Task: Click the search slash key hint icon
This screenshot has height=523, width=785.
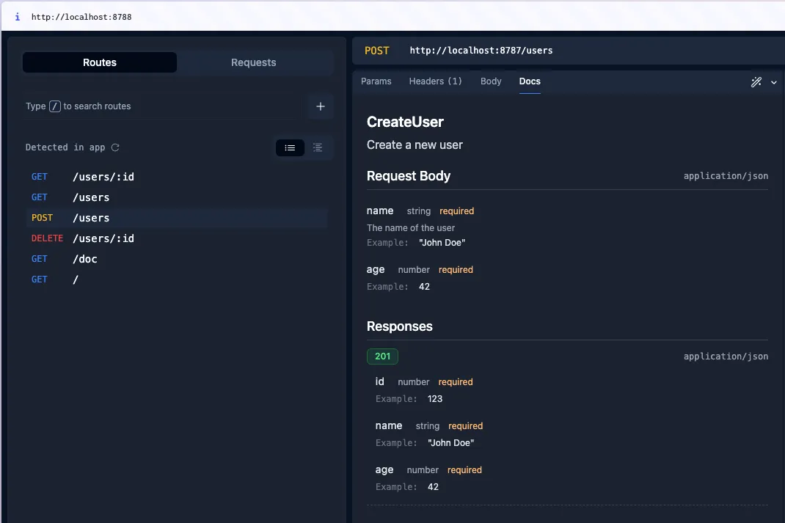Action: (x=54, y=106)
